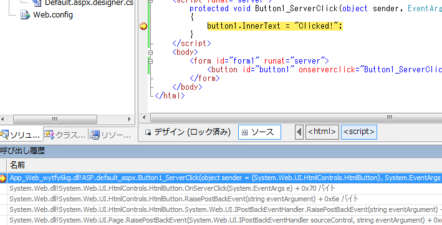Click the code editor left scroll arrow
Viewport: 442px width, 225px height.
point(144,117)
